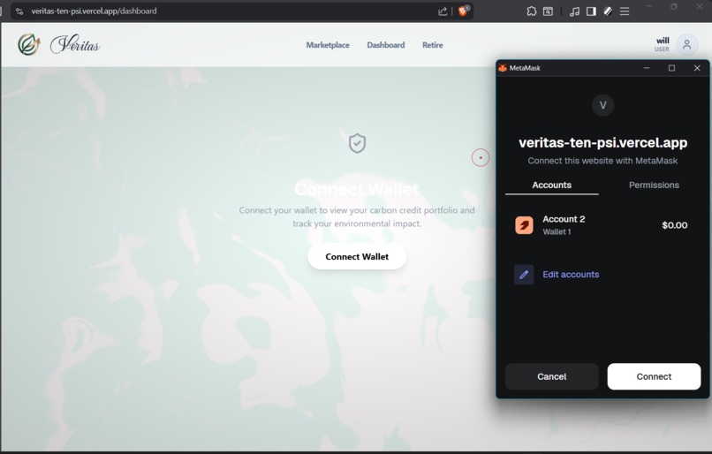This screenshot has width=712, height=454.
Task: Switch to the Accounts tab in MetaMask
Action: (x=552, y=185)
